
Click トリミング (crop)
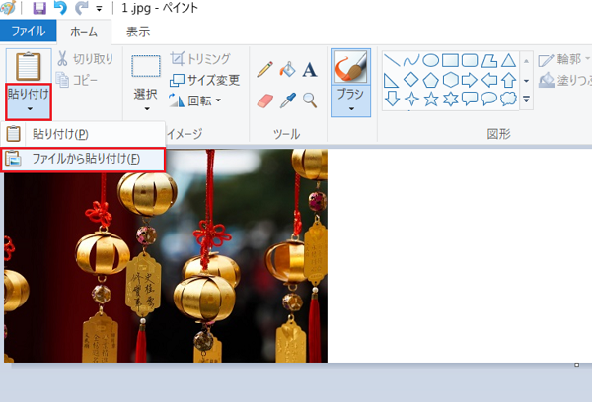pyautogui.click(x=199, y=59)
